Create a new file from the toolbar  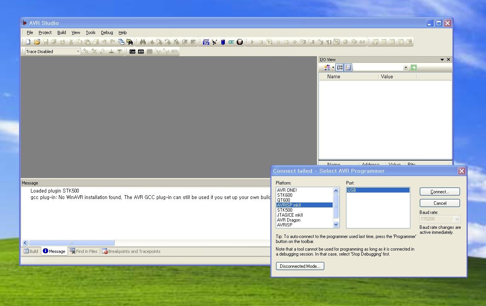point(28,42)
